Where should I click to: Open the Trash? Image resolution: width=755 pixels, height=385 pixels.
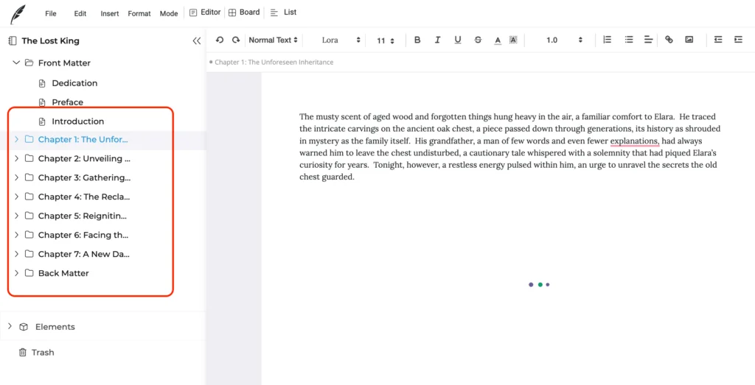click(43, 353)
